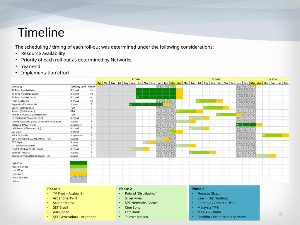Click the Medium Effort green legend swatch
The height and width of the screenshot is (225, 300).
79,166
